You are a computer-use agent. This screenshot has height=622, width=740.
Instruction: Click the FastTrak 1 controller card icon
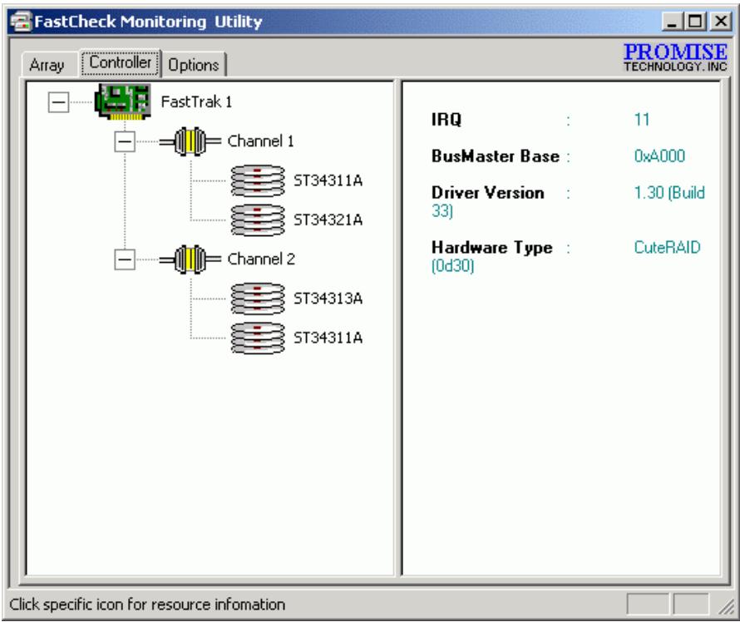[x=123, y=101]
